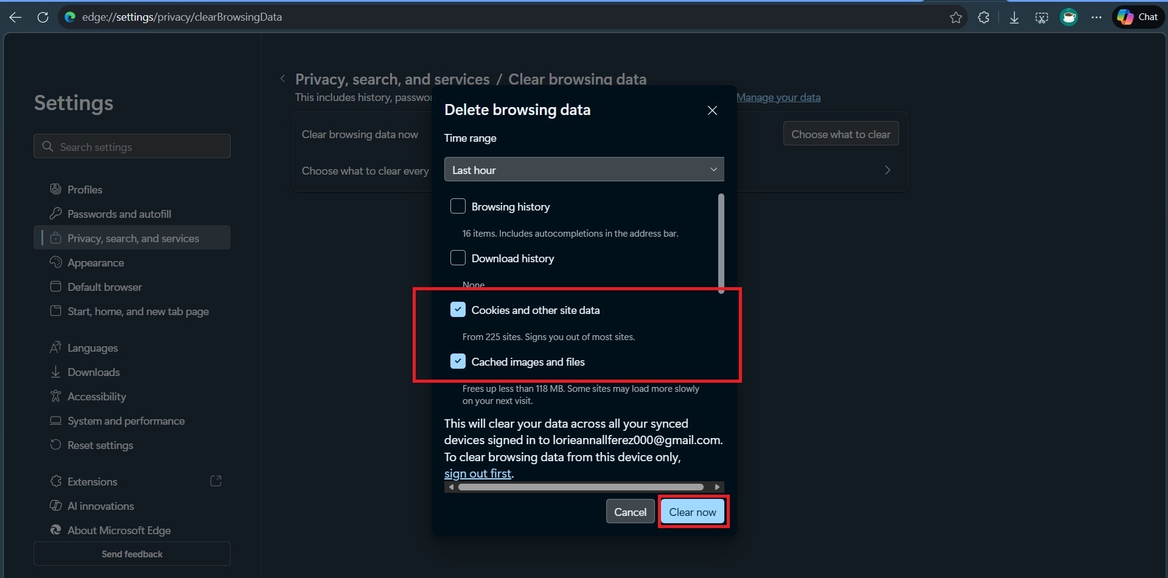Click the Clear now button
The image size is (1168, 578).
[x=693, y=512]
